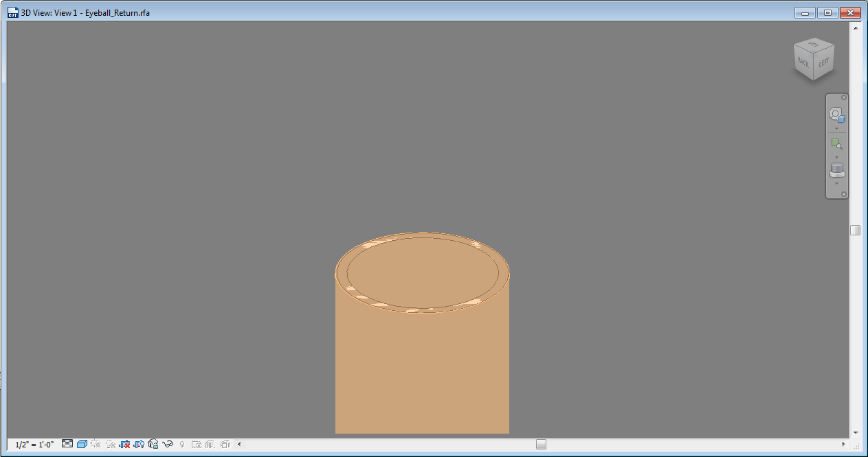
Task: Click the vertical scrollbar down arrow
Action: point(856,432)
